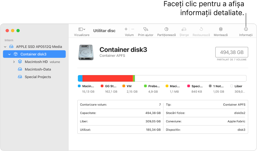Click the Stocări fizice disk0s2 value
The image size is (257, 151).
coord(240,113)
